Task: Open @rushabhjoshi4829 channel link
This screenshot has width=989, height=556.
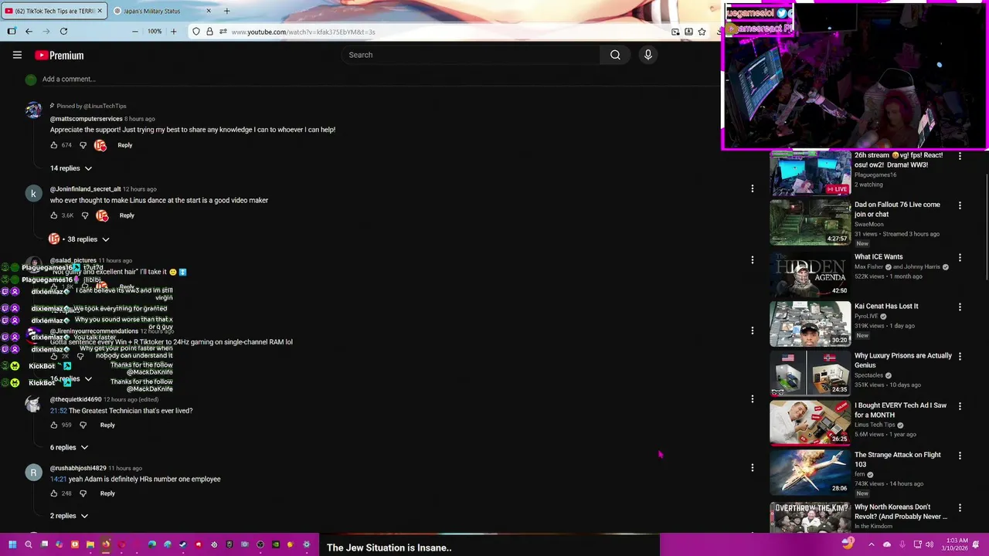Action: coord(78,468)
